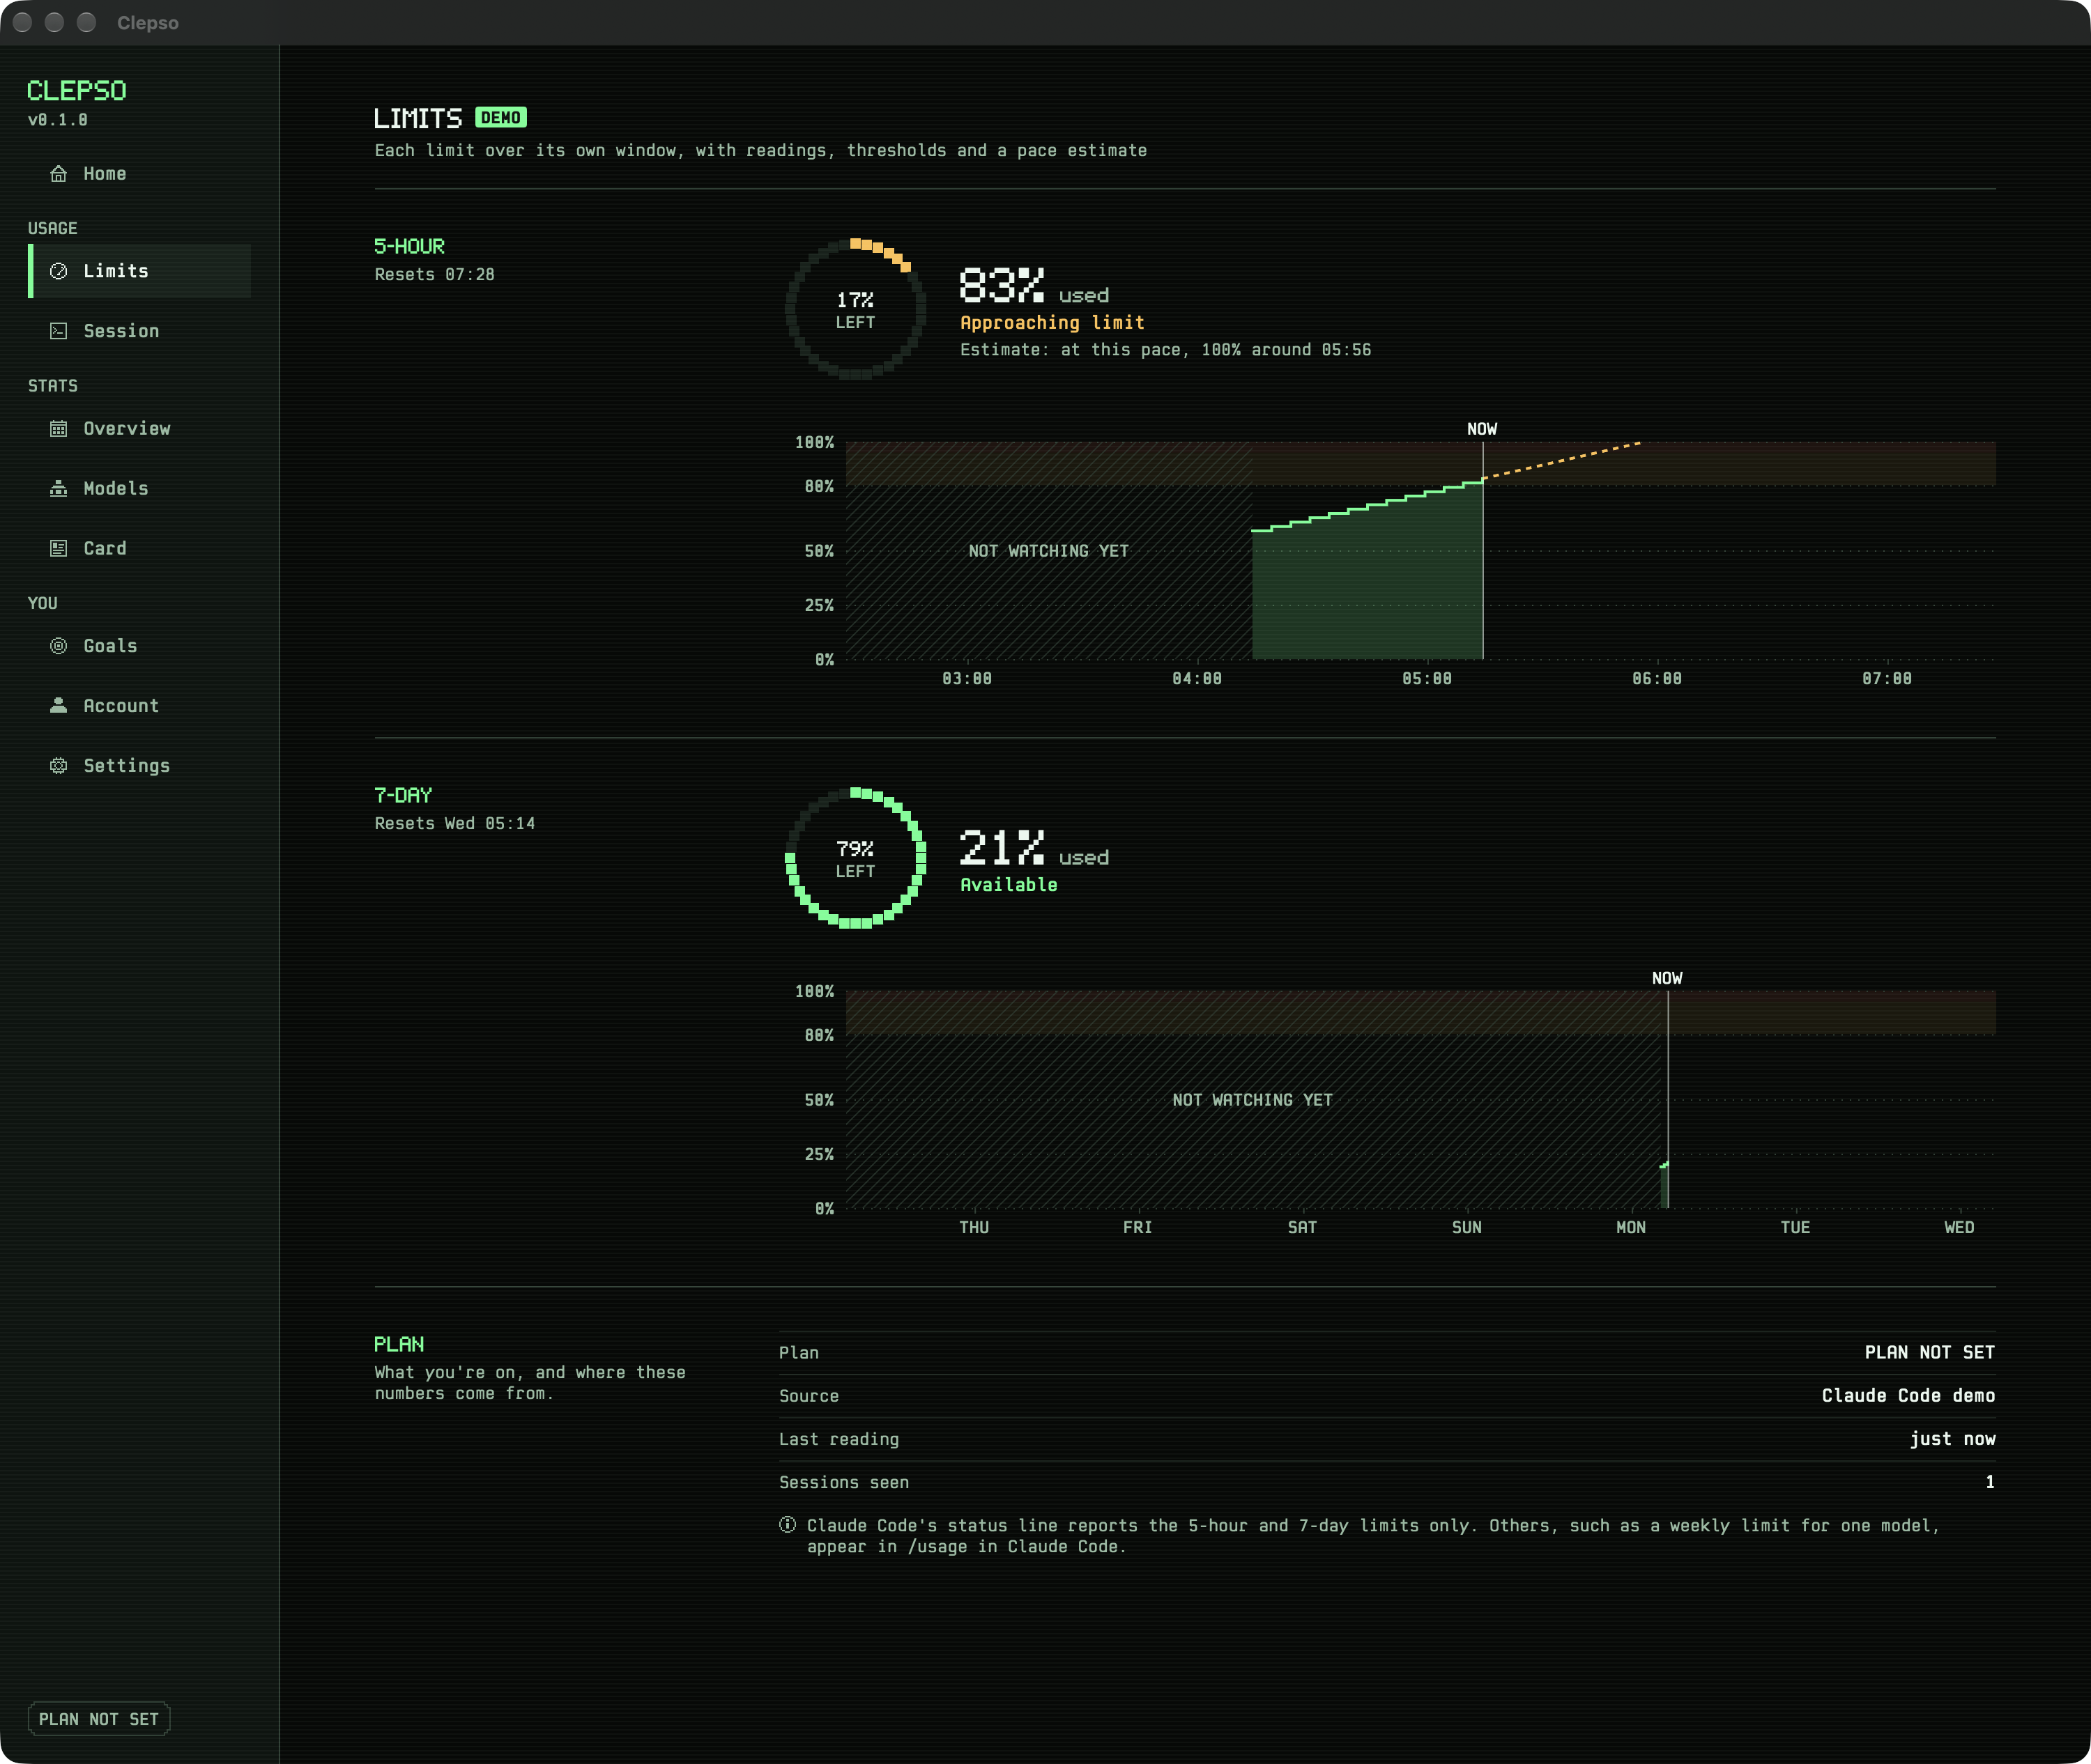Click the 06:00 tick on 5-hour chart
This screenshot has width=2091, height=1764.
[x=1657, y=679]
